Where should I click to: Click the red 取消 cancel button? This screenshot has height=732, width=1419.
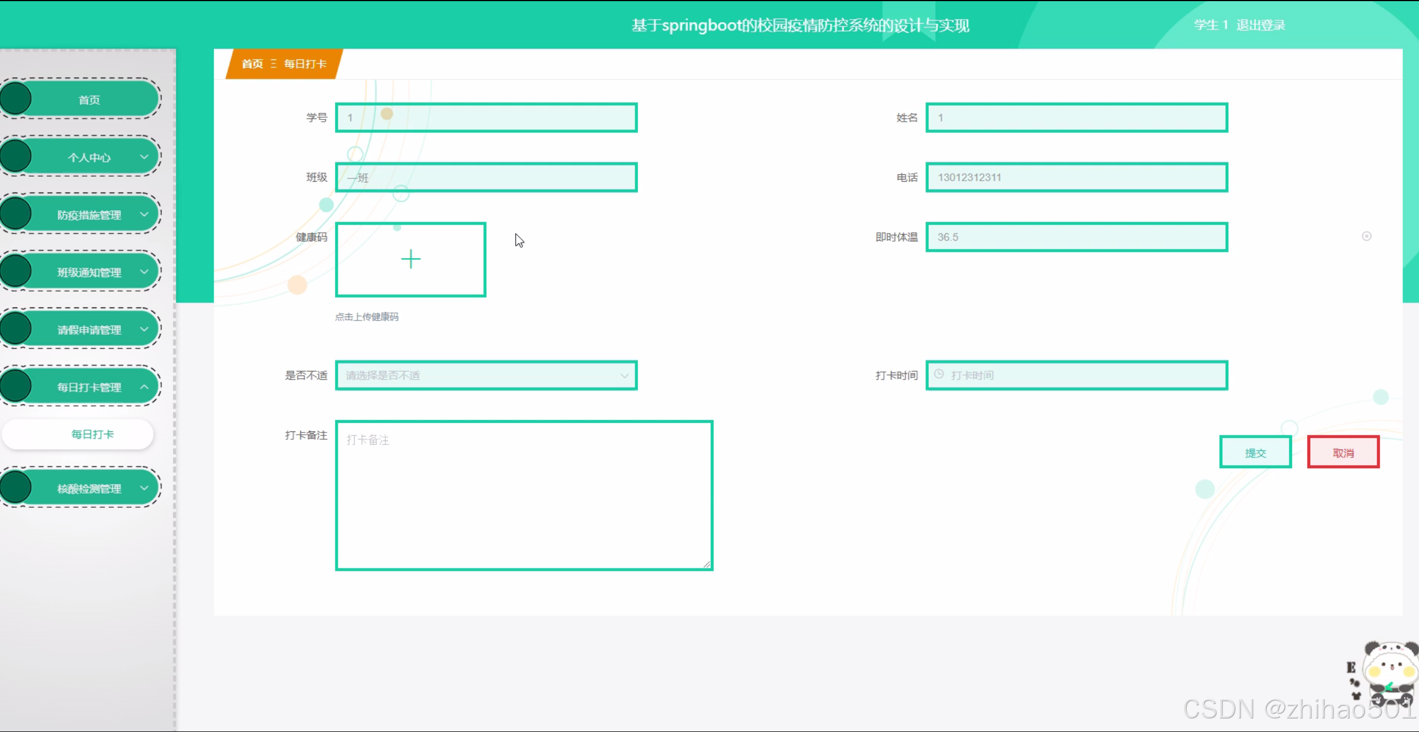pos(1343,452)
